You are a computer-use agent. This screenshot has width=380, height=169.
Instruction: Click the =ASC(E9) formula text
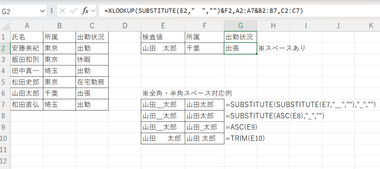pyautogui.click(x=241, y=127)
